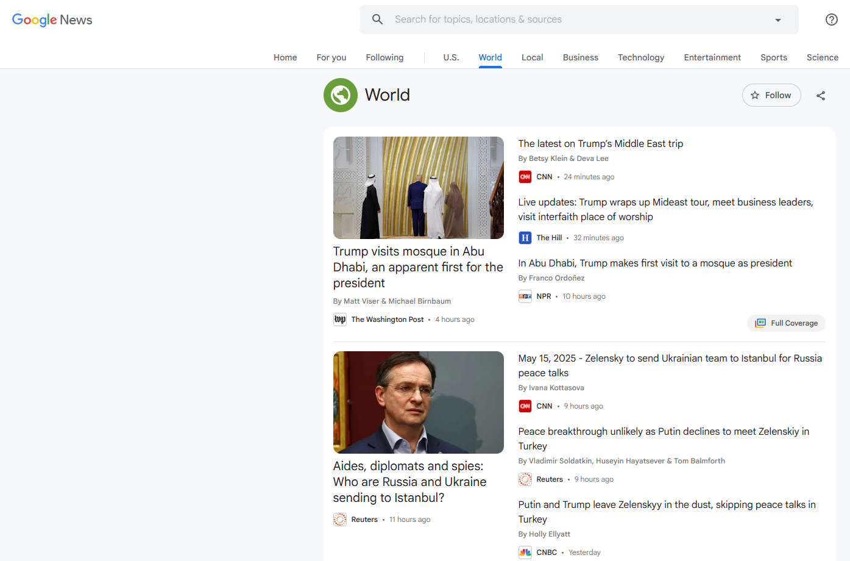
Task: Click the search magnifier icon
Action: coord(378,20)
